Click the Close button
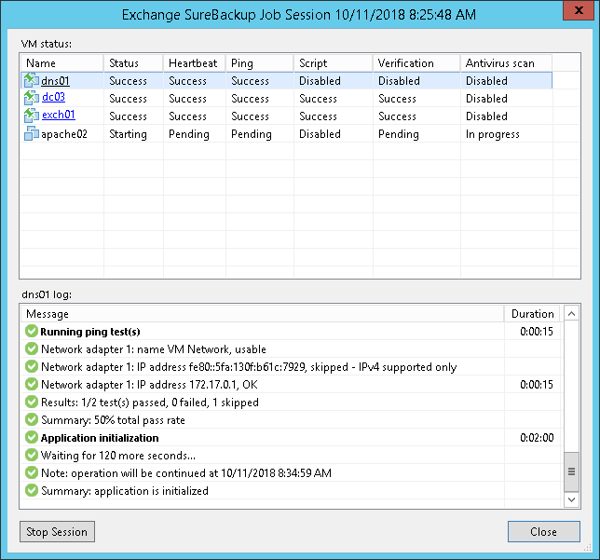The width and height of the screenshot is (600, 560). 543,532
